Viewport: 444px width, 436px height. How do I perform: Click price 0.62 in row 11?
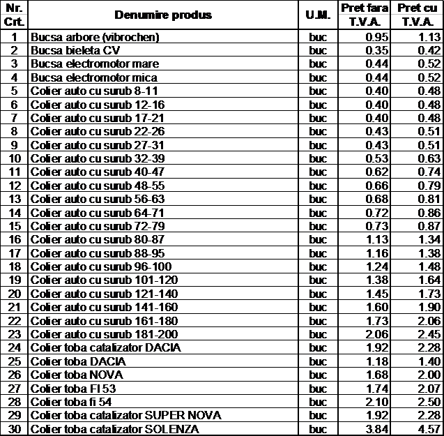pos(377,172)
